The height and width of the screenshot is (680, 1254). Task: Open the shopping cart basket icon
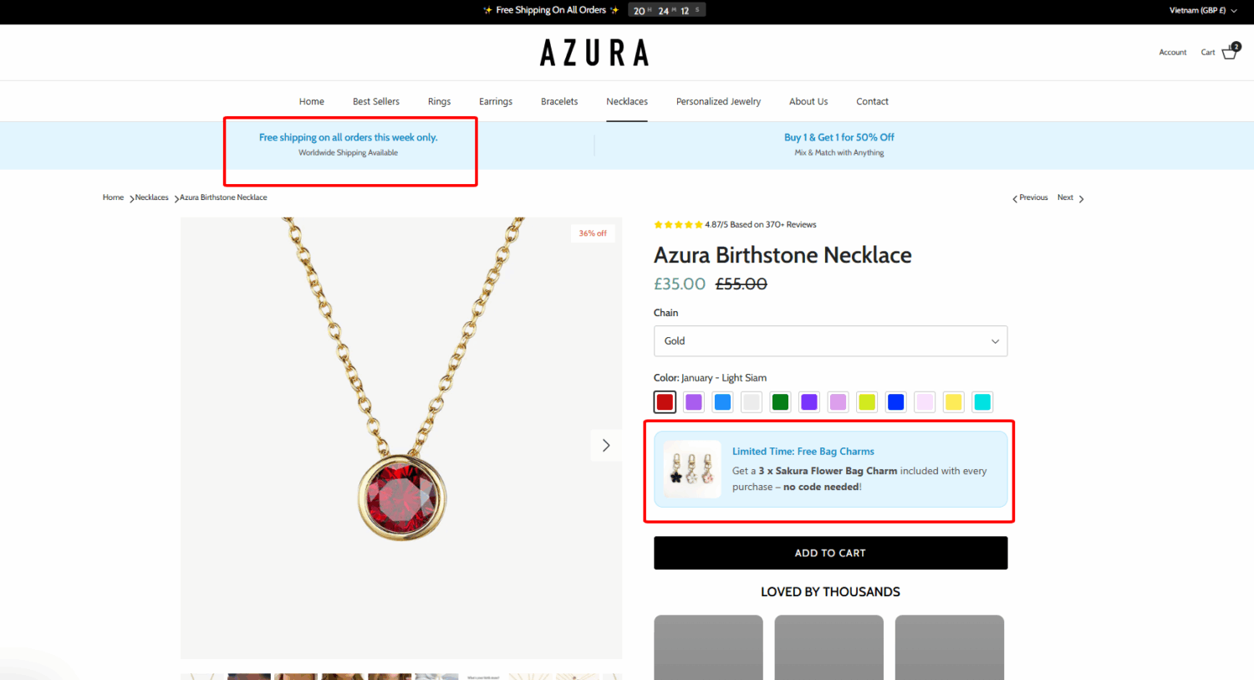[x=1229, y=52]
